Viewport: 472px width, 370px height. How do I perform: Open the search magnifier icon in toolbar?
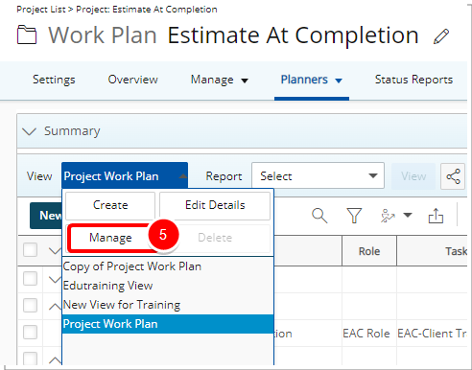(319, 216)
